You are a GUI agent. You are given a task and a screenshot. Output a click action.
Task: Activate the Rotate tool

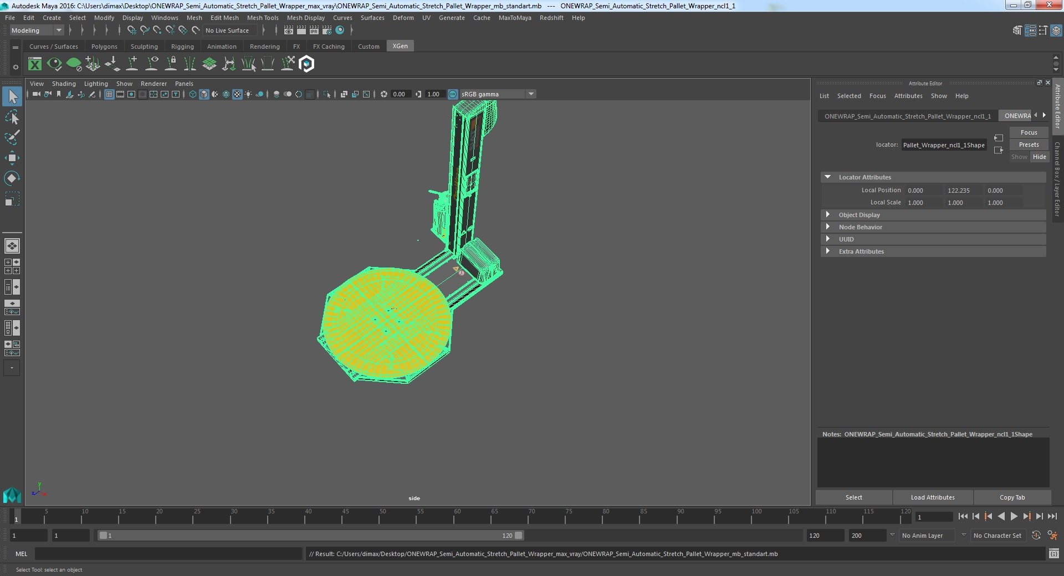click(x=12, y=178)
